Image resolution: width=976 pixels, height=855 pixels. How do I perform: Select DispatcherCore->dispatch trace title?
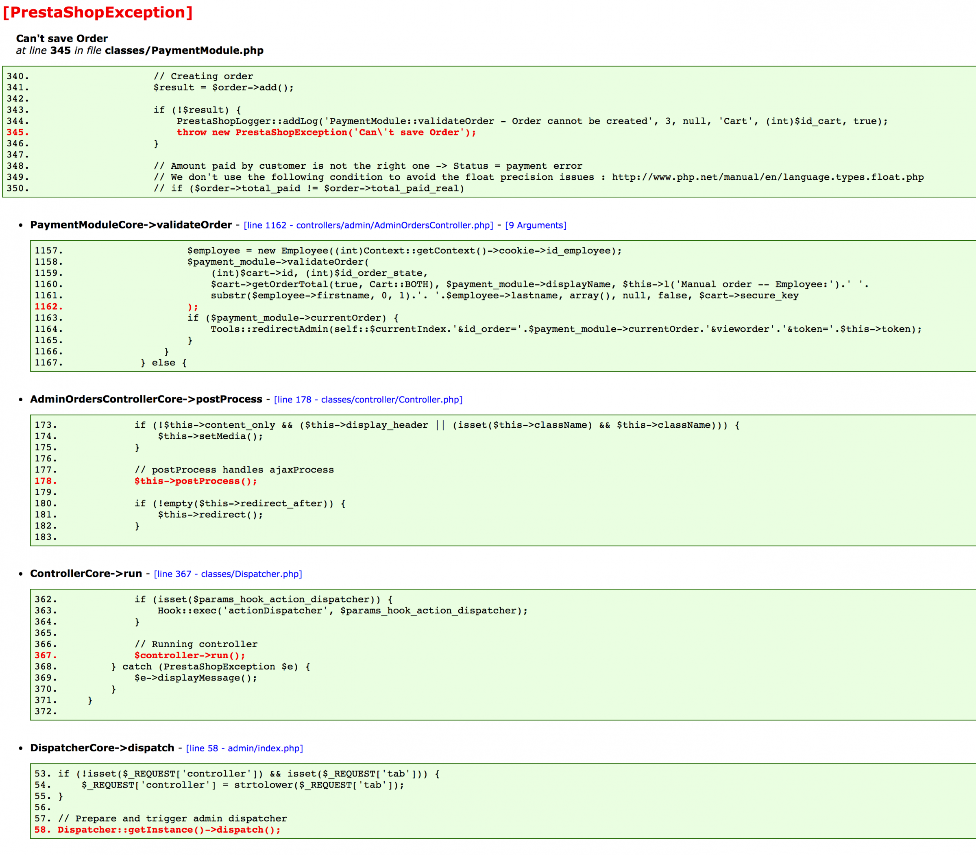click(102, 748)
